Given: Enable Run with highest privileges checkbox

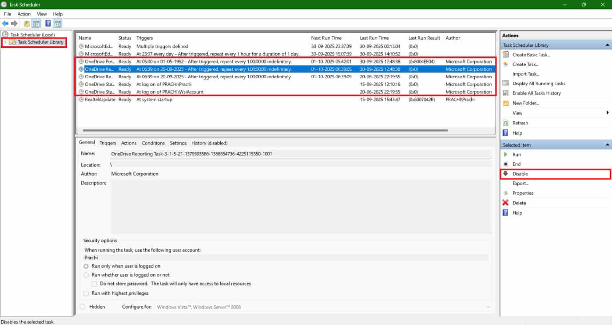Looking at the screenshot, I should (x=86, y=293).
